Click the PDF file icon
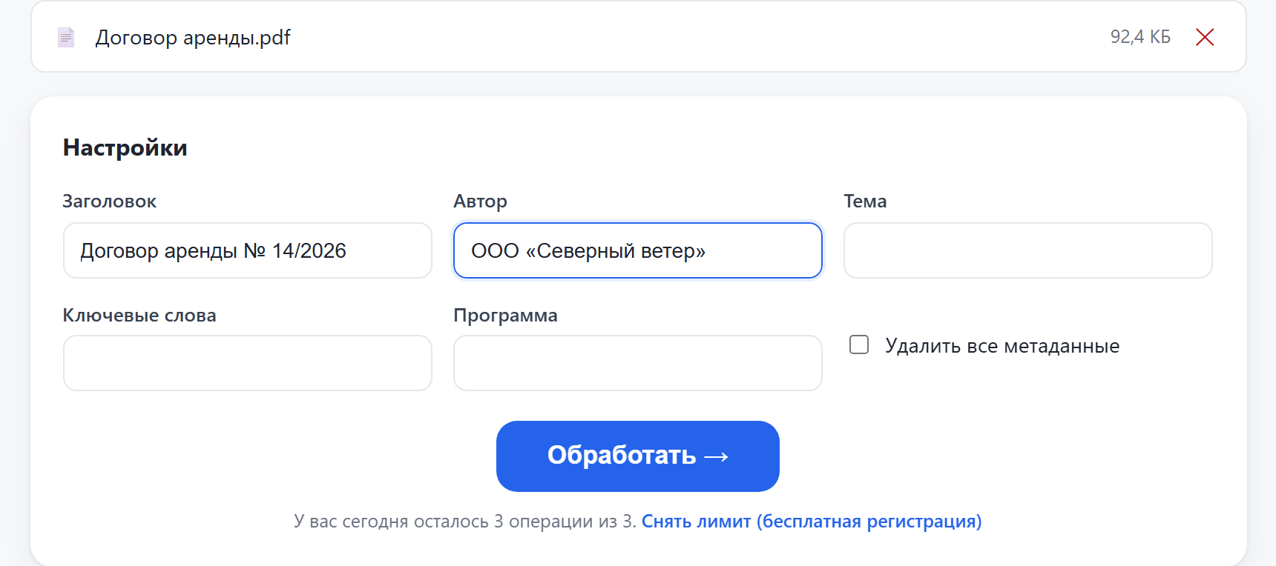This screenshot has height=566, width=1276. coord(66,37)
